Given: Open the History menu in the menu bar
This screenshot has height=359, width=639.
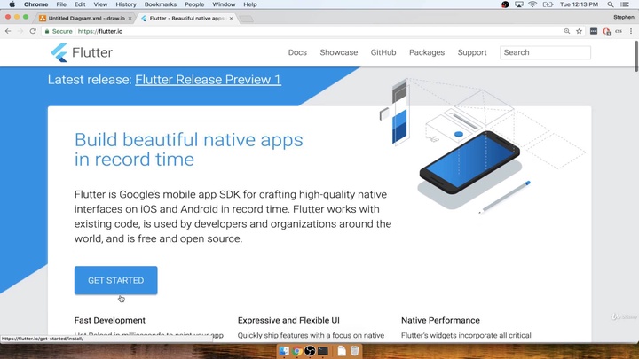Looking at the screenshot, I should click(x=126, y=4).
